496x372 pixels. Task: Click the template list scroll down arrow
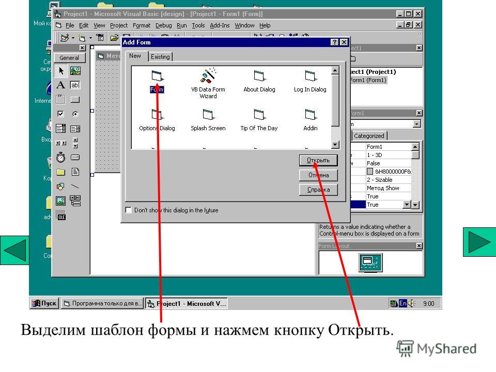coord(335,145)
